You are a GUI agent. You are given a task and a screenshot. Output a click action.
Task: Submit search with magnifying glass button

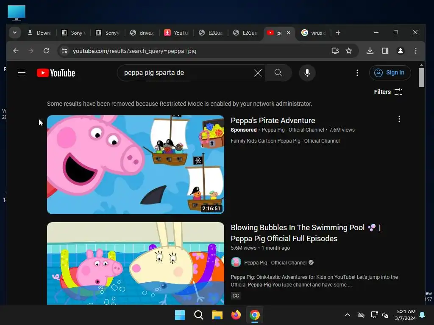[278, 73]
